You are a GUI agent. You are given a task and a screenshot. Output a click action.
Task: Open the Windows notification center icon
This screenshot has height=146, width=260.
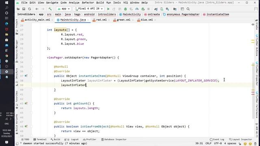point(6,142)
